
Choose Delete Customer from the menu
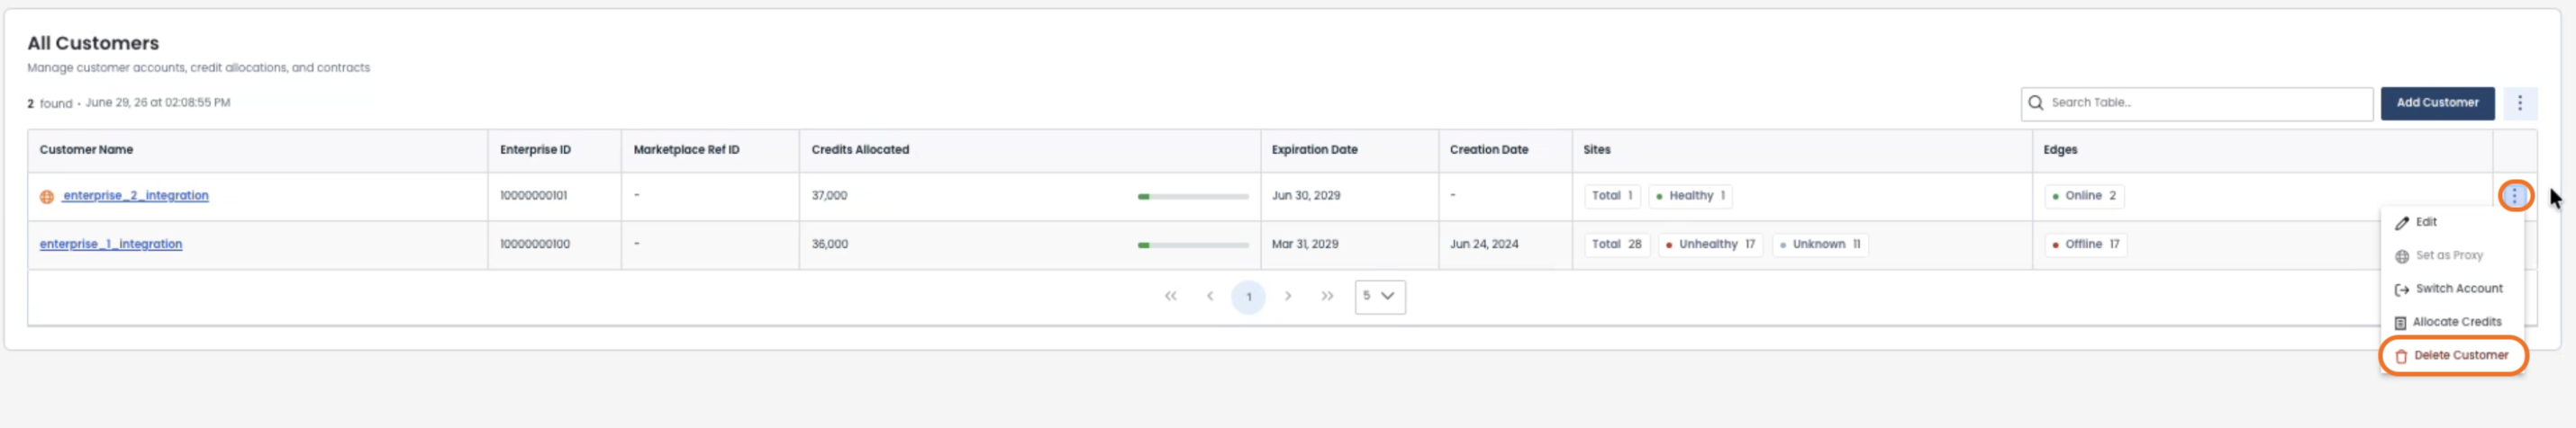point(2452,355)
